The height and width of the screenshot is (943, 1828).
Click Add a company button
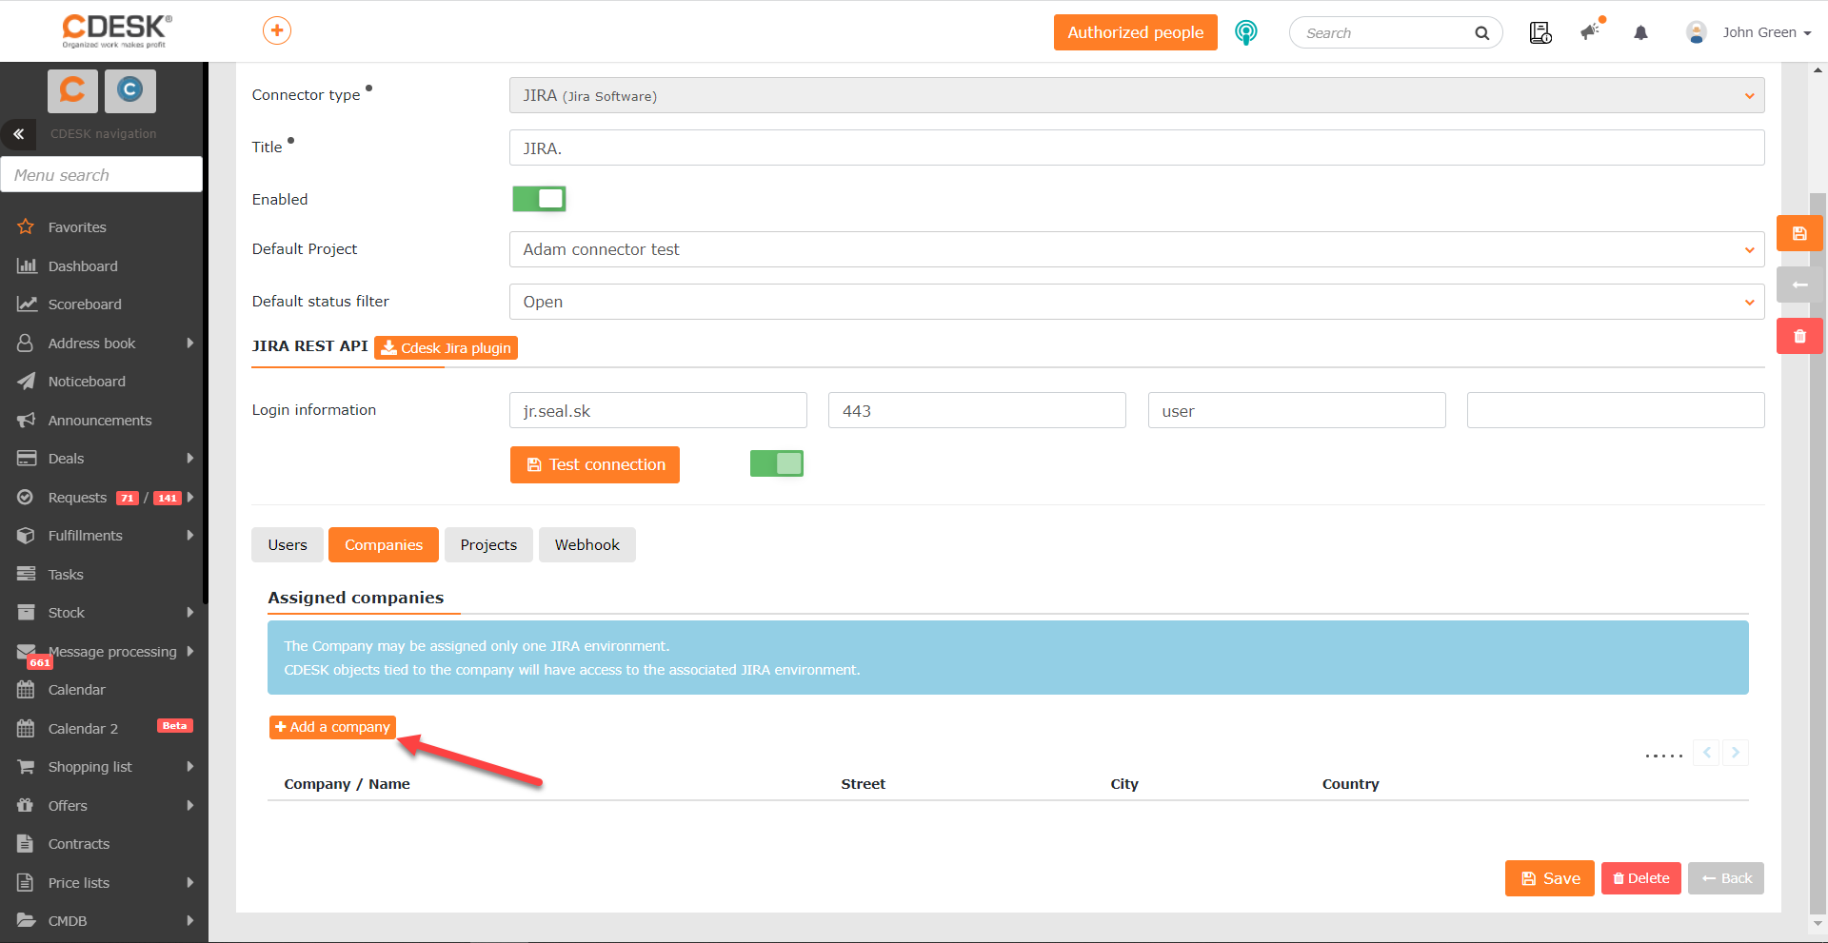click(x=332, y=727)
